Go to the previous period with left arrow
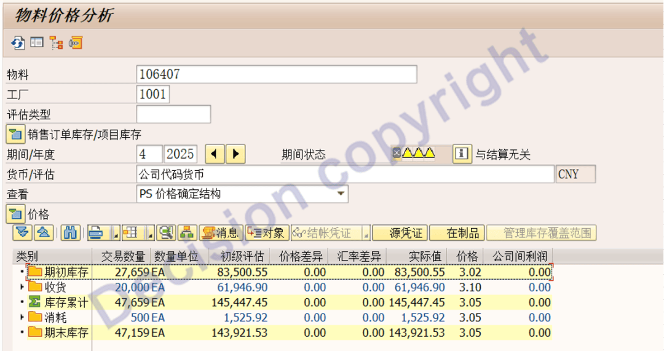Image resolution: width=664 pixels, height=351 pixels. pyautogui.click(x=214, y=154)
